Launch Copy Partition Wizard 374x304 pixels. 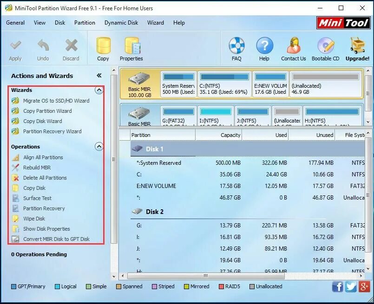(x=47, y=111)
